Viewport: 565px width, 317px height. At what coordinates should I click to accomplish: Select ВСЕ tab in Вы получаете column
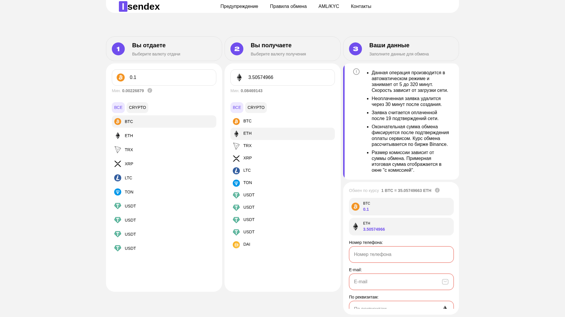point(237,107)
